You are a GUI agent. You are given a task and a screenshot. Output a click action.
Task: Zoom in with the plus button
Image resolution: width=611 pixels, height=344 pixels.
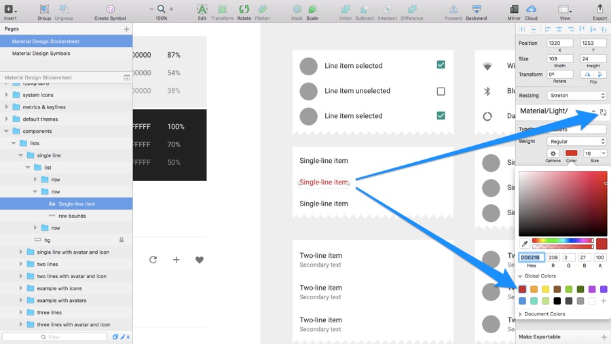pyautogui.click(x=171, y=9)
